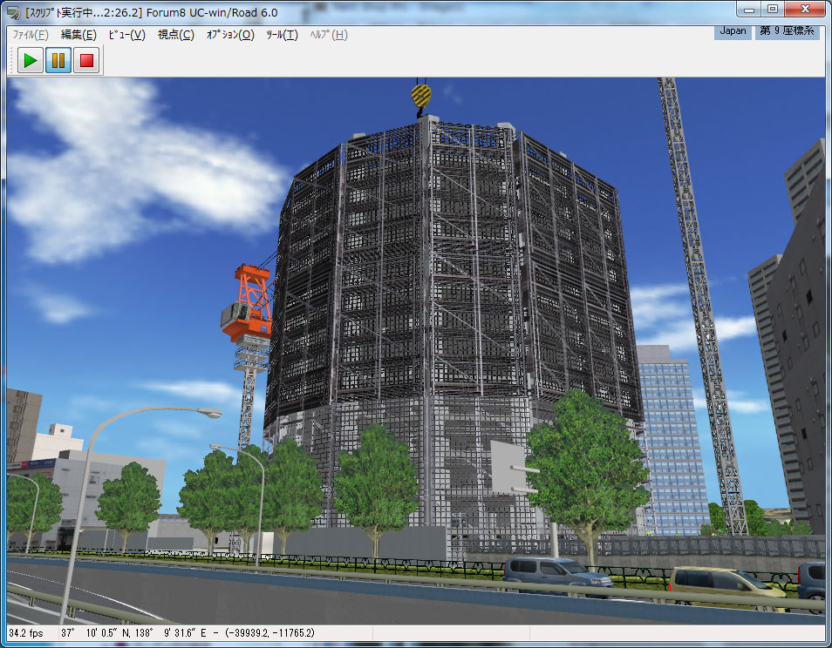
Task: Open the オプション(O) menu
Action: 230,35
